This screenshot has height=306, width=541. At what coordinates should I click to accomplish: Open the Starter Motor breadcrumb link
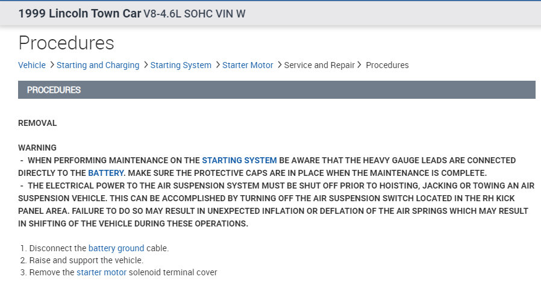point(248,65)
